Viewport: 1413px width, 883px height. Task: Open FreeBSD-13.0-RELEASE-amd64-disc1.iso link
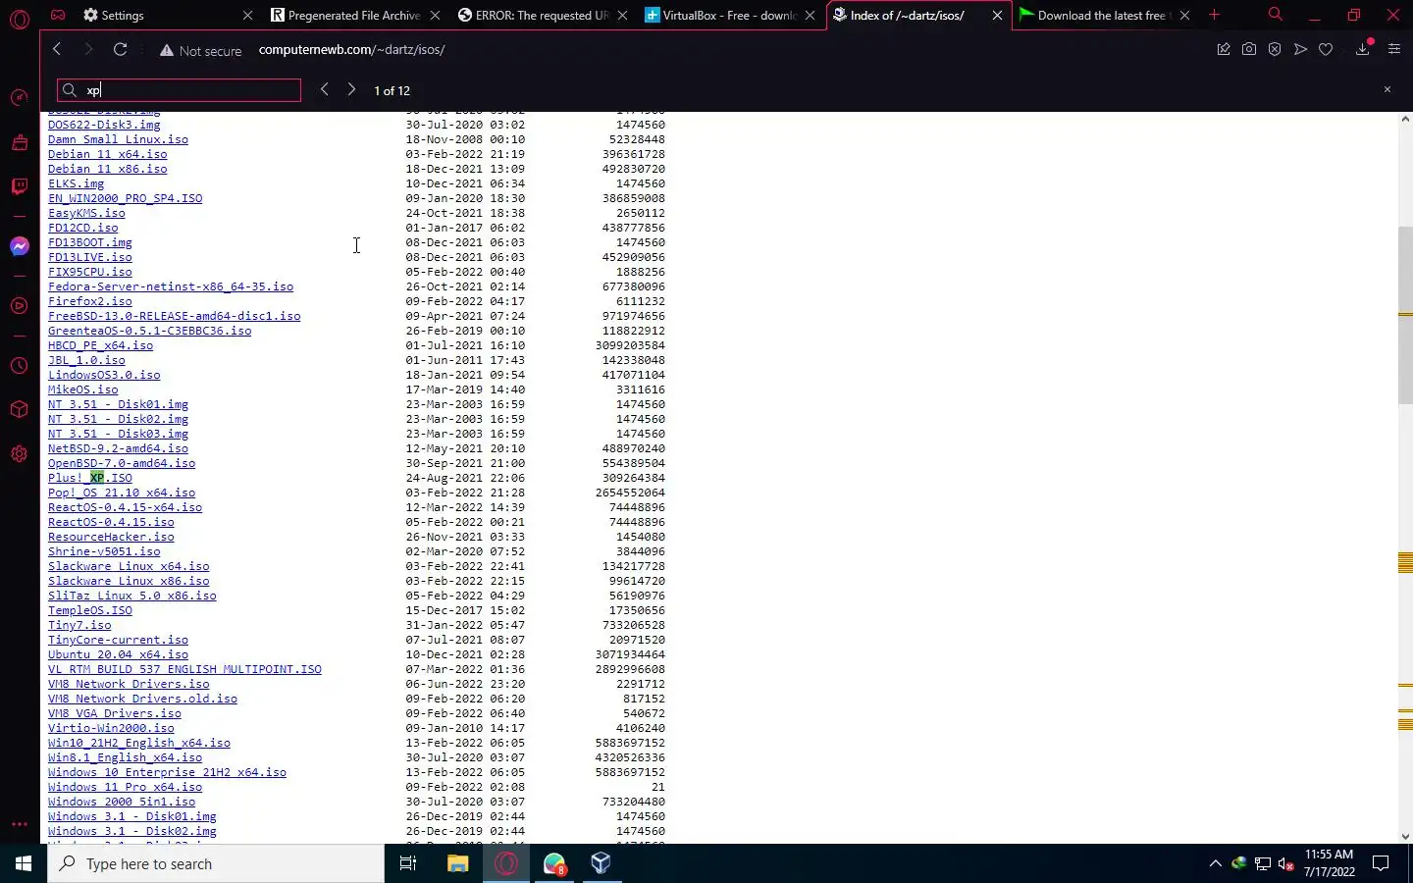click(x=174, y=316)
